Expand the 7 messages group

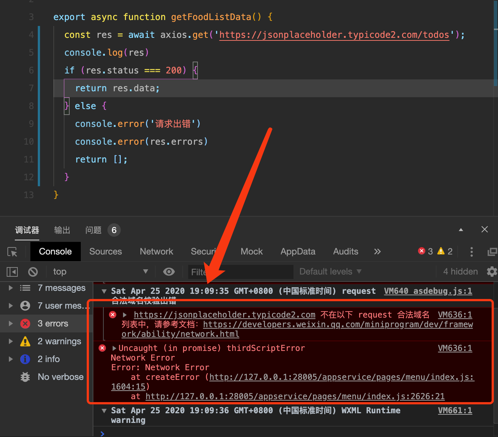click(x=11, y=288)
